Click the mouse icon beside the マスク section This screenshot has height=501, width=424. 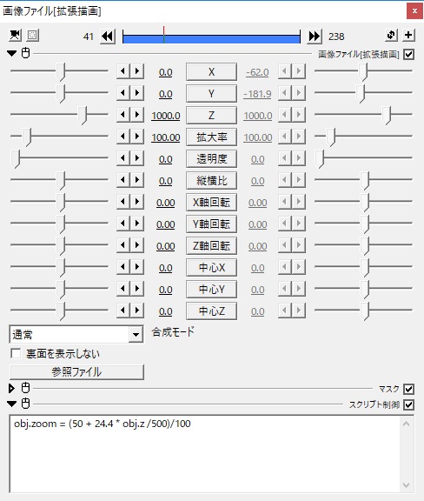(26, 388)
